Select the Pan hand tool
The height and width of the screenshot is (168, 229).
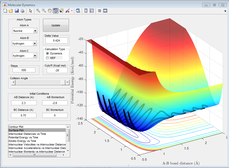(50, 11)
